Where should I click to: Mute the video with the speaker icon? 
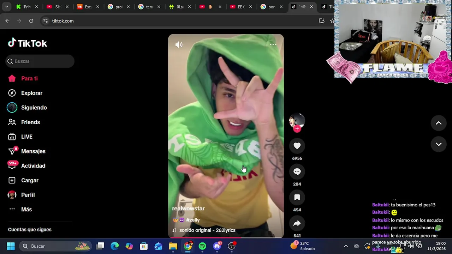tap(179, 44)
